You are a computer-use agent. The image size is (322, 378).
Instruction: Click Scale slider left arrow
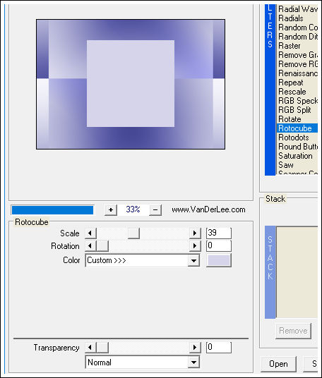click(90, 233)
